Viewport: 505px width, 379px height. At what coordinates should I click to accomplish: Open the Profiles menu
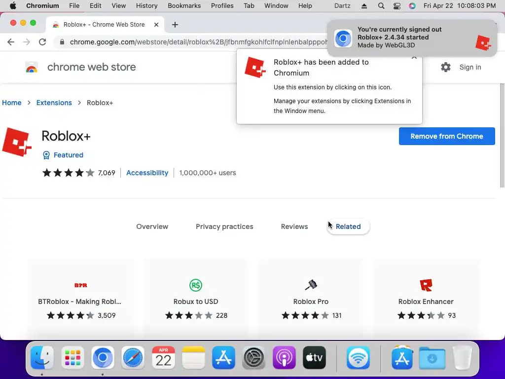coord(222,6)
